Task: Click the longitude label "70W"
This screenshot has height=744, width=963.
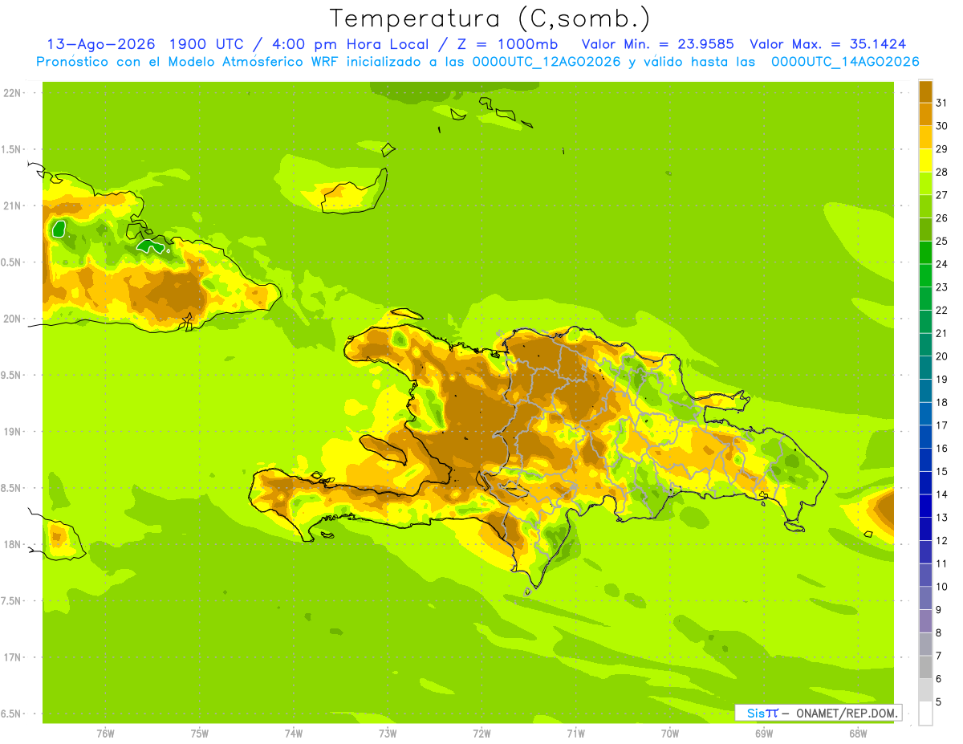Action: [x=670, y=733]
